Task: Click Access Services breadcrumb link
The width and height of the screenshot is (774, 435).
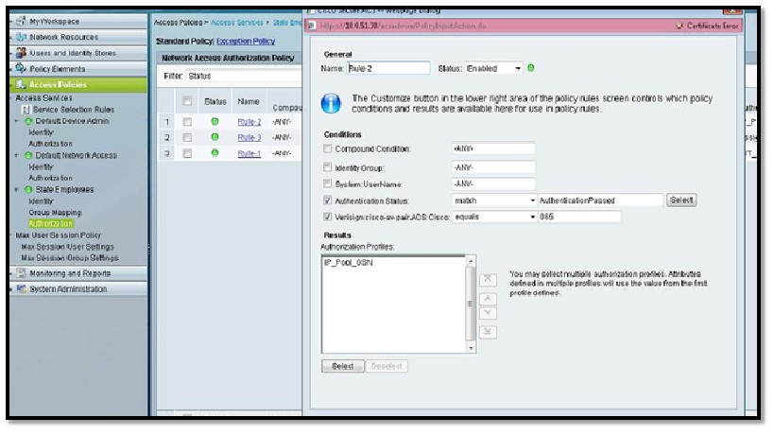Action: pos(237,23)
